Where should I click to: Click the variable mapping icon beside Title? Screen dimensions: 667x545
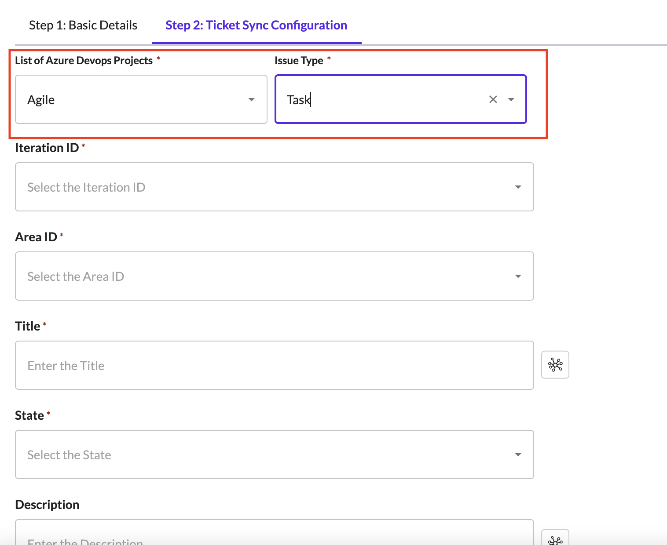point(555,364)
